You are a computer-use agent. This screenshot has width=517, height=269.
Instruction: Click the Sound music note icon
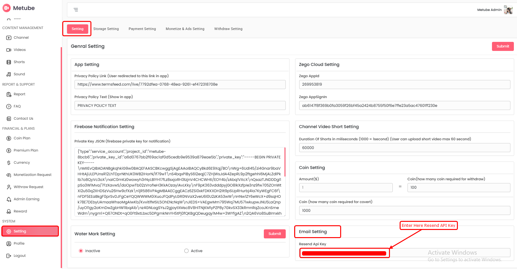[x=9, y=74]
